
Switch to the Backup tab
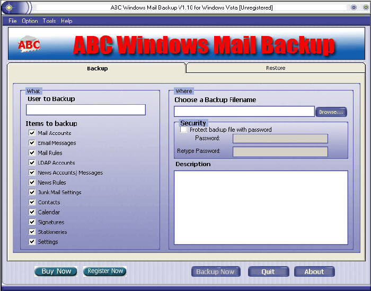[x=97, y=68]
